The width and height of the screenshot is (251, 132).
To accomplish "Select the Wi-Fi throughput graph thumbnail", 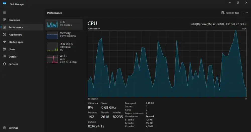I will pos(52,59).
